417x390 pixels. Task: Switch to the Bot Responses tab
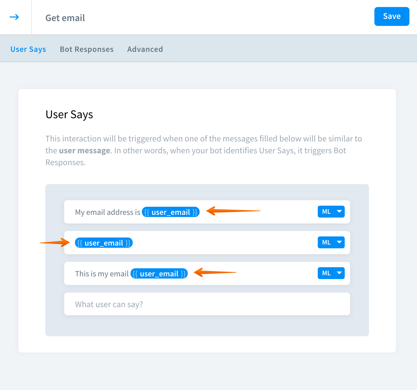(x=87, y=49)
